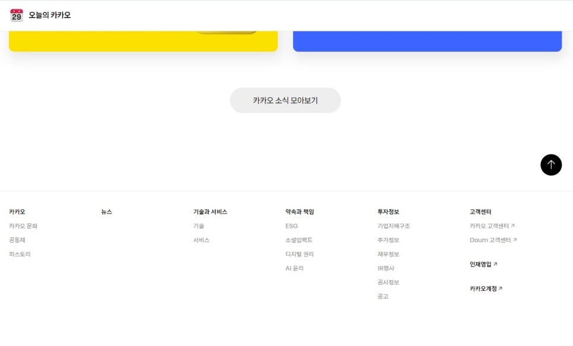Open 기술과 서비스 footer heading
573x346 pixels.
point(210,212)
